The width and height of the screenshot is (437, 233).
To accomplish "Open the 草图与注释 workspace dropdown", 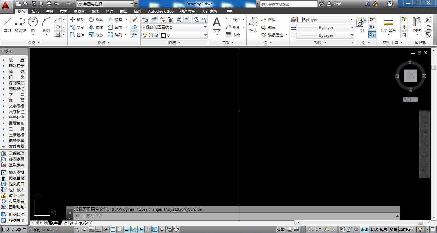I will [105, 4].
